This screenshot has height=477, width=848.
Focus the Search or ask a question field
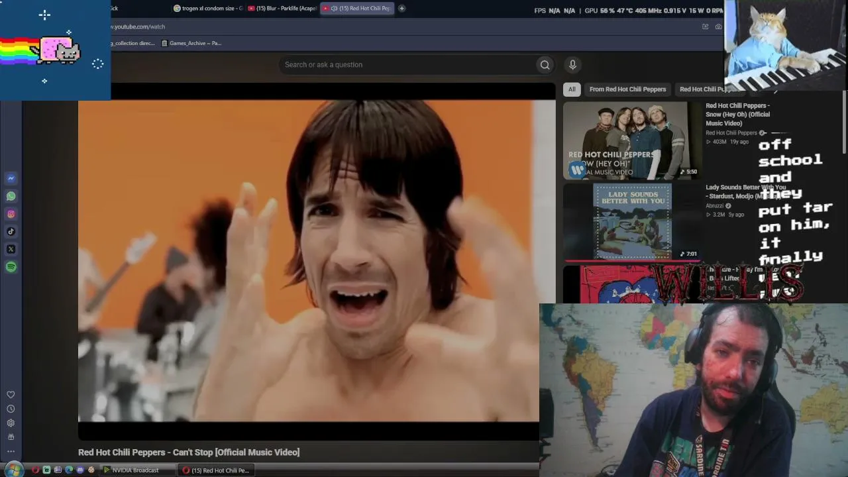click(x=407, y=65)
